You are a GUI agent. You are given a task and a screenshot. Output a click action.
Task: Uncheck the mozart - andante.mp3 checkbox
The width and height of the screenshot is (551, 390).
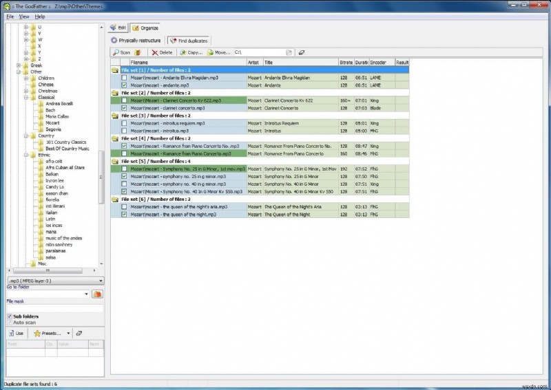[x=124, y=85]
